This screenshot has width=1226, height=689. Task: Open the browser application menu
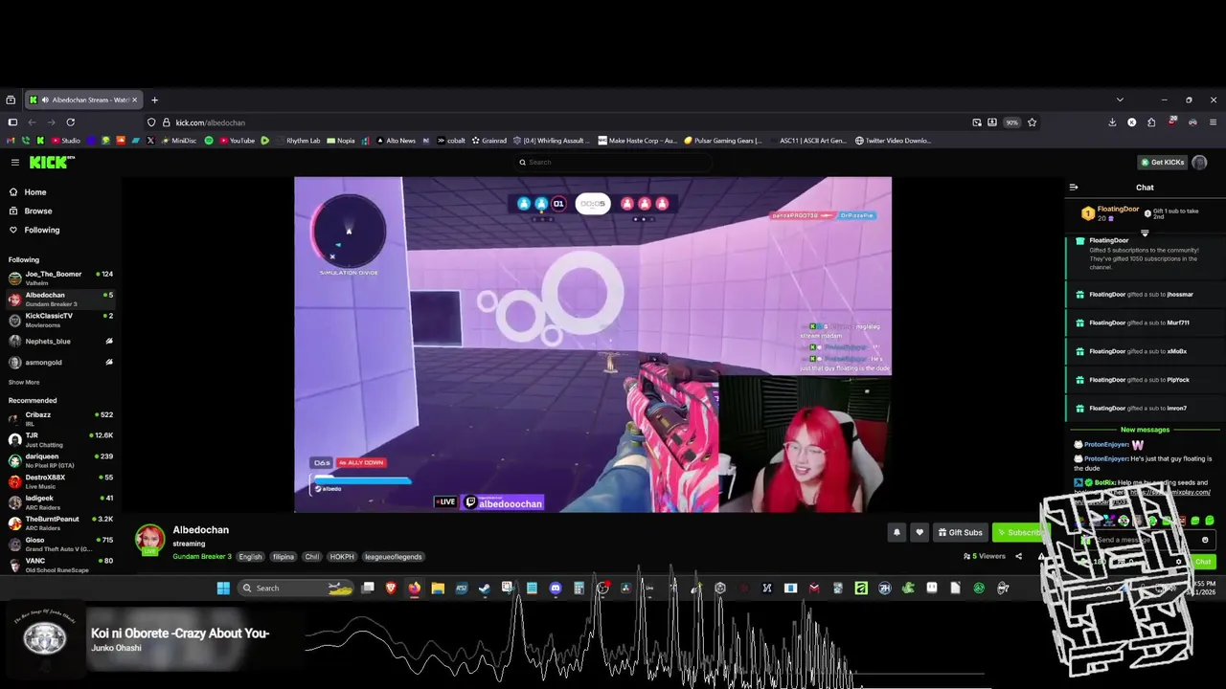1214,122
